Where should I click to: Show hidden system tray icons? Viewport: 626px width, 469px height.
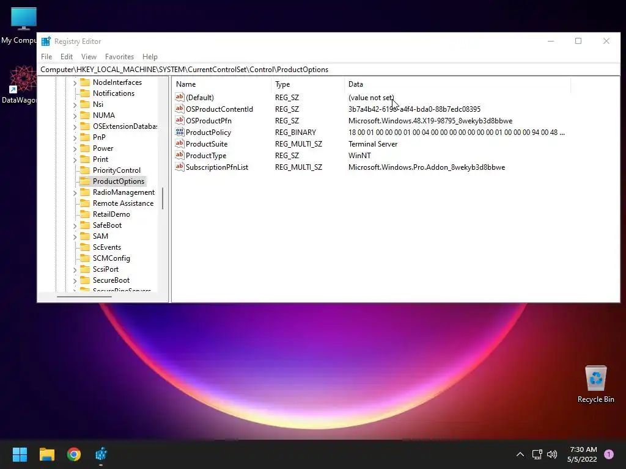pyautogui.click(x=520, y=454)
